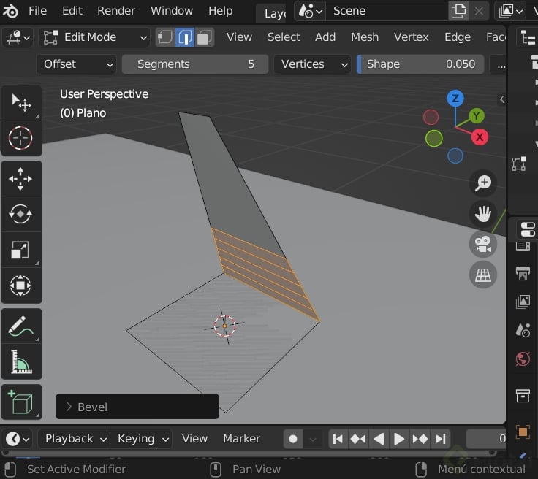Open the Add menu
Image resolution: width=538 pixels, height=479 pixels.
pos(325,37)
